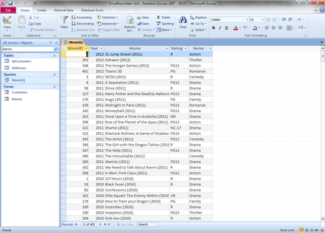Open the MovieSQ query in navigation pane
Viewport: 325px width, 233px height.
click(x=18, y=80)
